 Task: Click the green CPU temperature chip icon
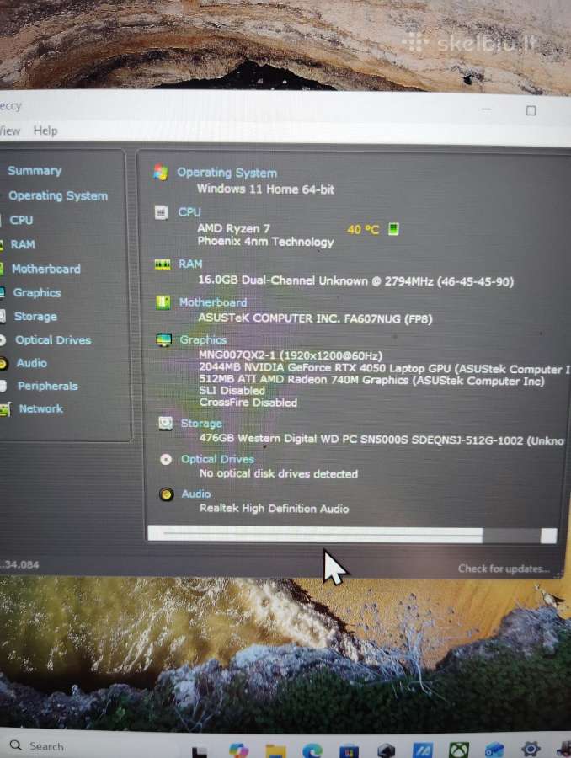pyautogui.click(x=393, y=228)
